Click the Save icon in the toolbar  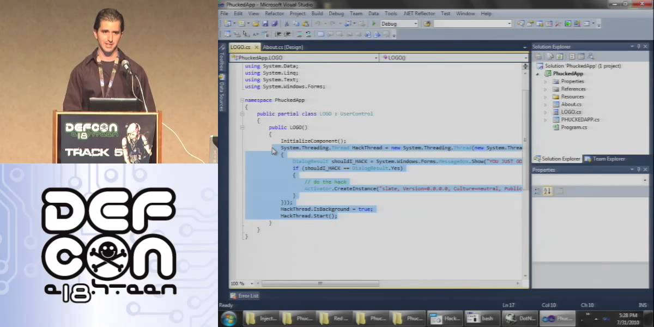point(265,23)
